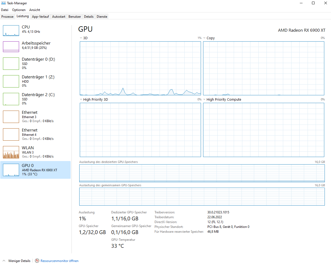Open the Autostart tab
The image size is (331, 266).
[x=59, y=16]
